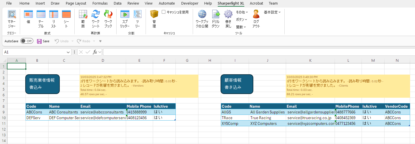Select cell XYSComp
Screen dimensions: 415x144
click(x=235, y=123)
